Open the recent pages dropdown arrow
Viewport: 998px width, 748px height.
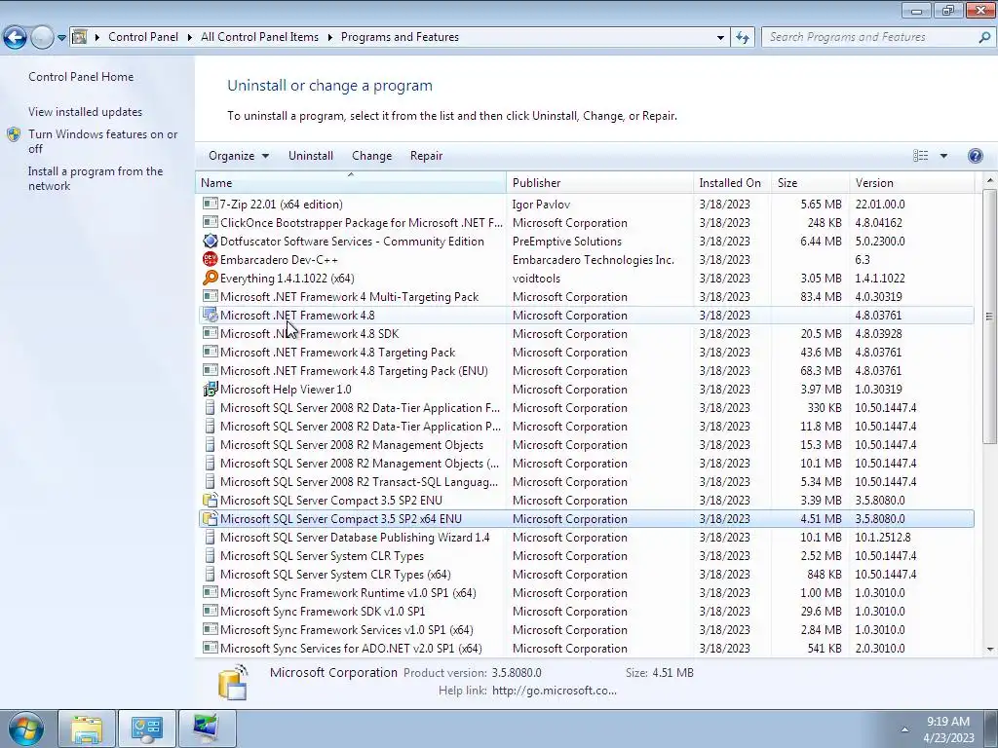click(x=61, y=38)
